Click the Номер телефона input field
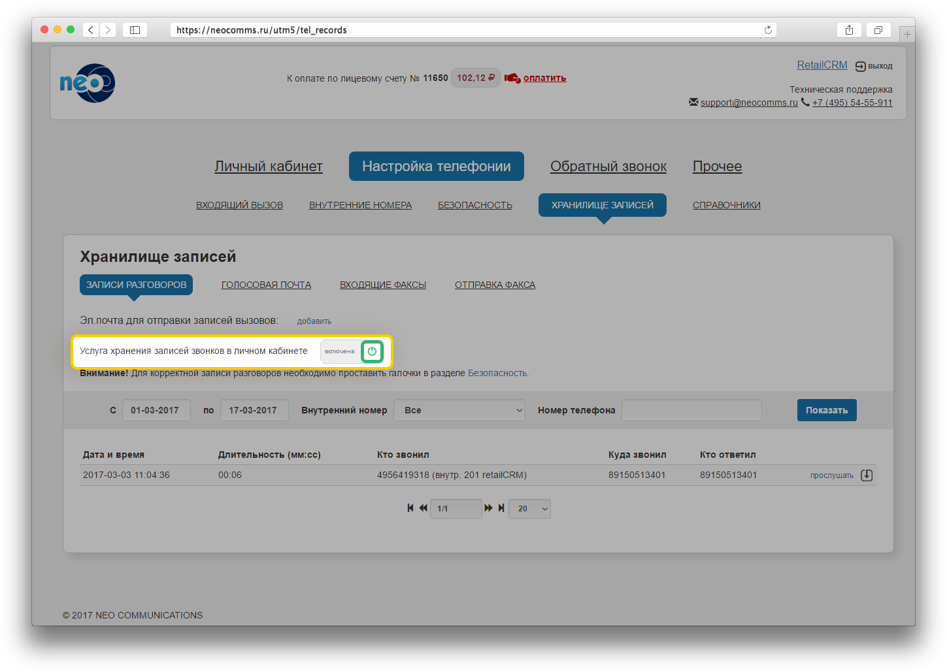This screenshot has width=947, height=672. tap(691, 410)
